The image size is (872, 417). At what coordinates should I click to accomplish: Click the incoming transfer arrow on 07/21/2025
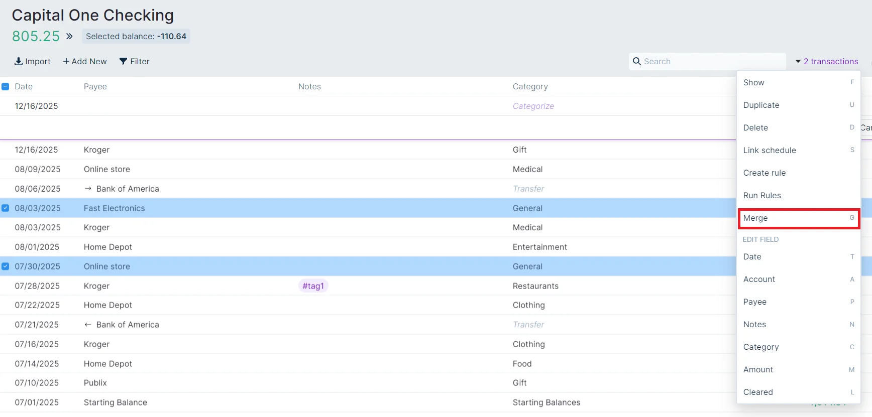[88, 325]
